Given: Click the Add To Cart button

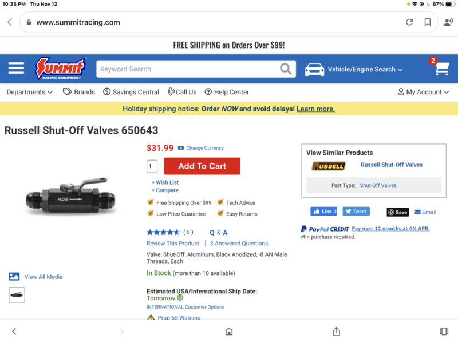Looking at the screenshot, I should [x=202, y=166].
